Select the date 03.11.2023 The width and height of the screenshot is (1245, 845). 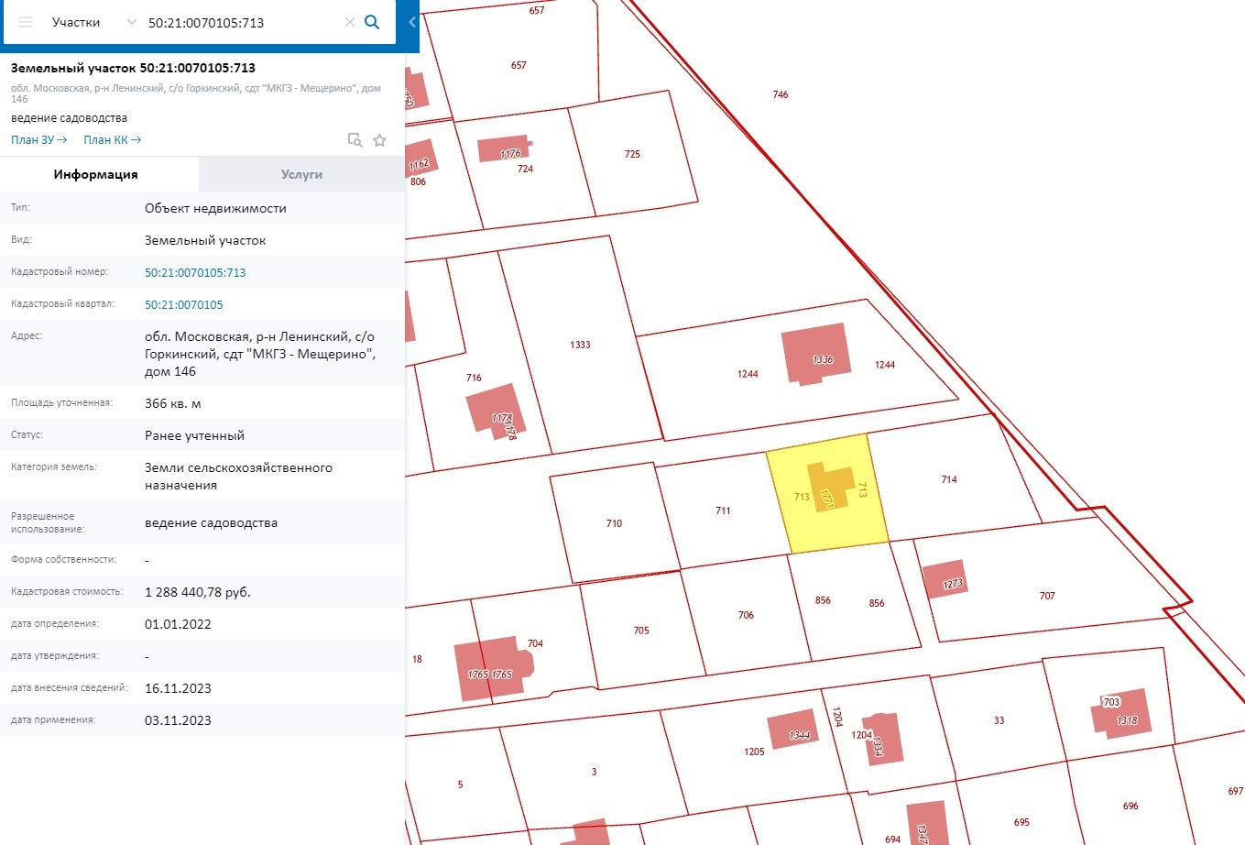coord(178,720)
